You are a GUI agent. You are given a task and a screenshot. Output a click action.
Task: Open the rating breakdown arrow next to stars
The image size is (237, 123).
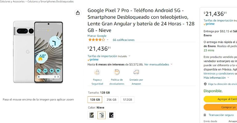click(x=107, y=40)
